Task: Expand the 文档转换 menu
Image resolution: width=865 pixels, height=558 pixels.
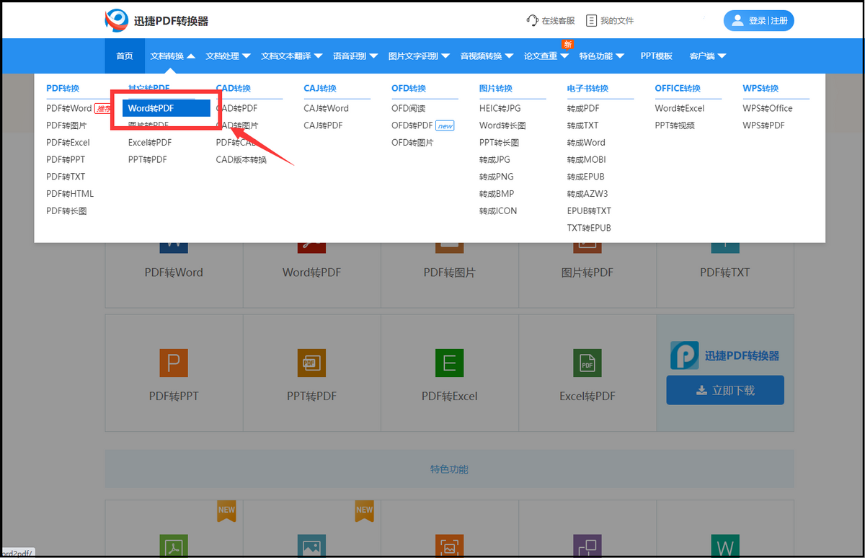Action: [x=172, y=56]
